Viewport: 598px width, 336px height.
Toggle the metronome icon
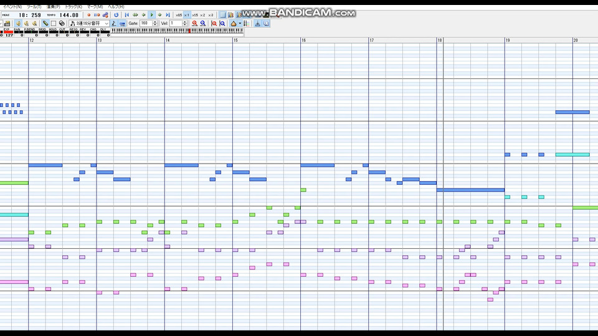(234, 23)
